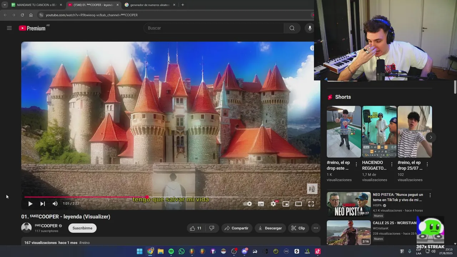Select the '(1546) 01. COOPER - leyenda' tab

93,5
